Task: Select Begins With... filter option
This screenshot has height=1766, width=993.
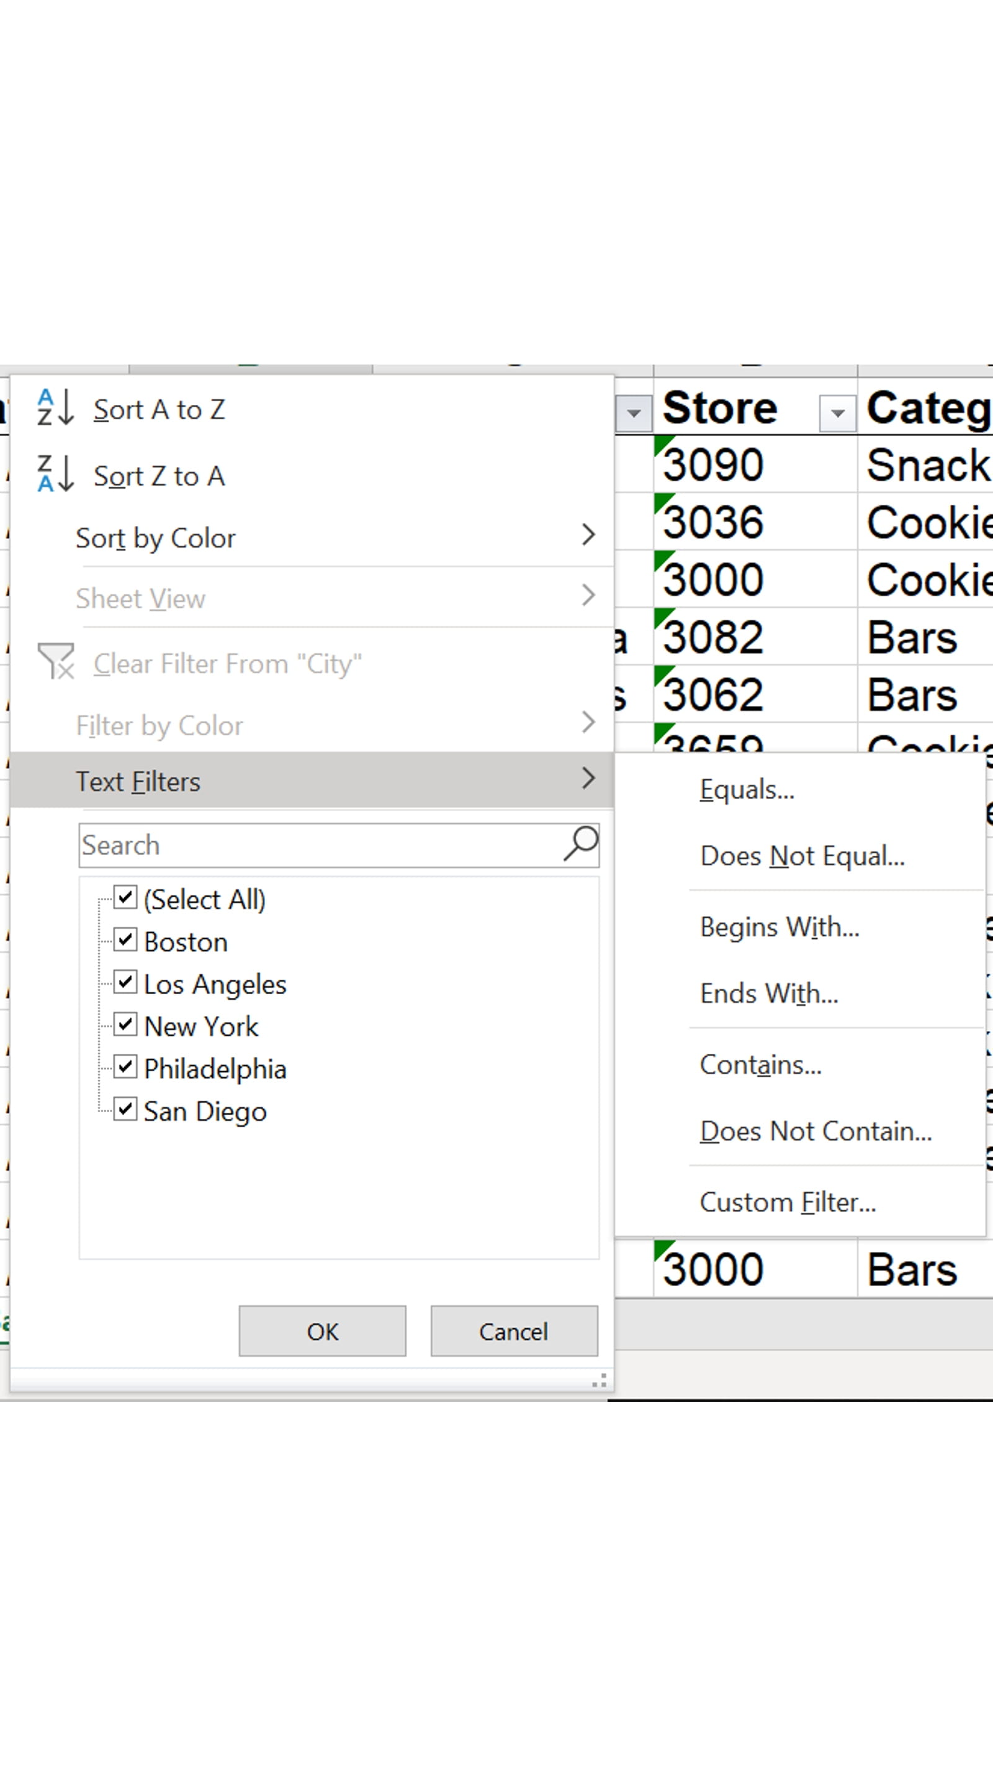Action: [x=779, y=927]
